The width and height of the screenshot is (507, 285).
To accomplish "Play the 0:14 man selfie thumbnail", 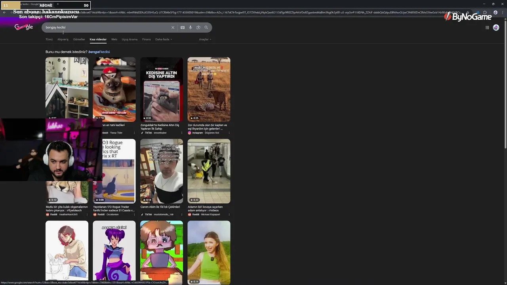I will click(162, 171).
